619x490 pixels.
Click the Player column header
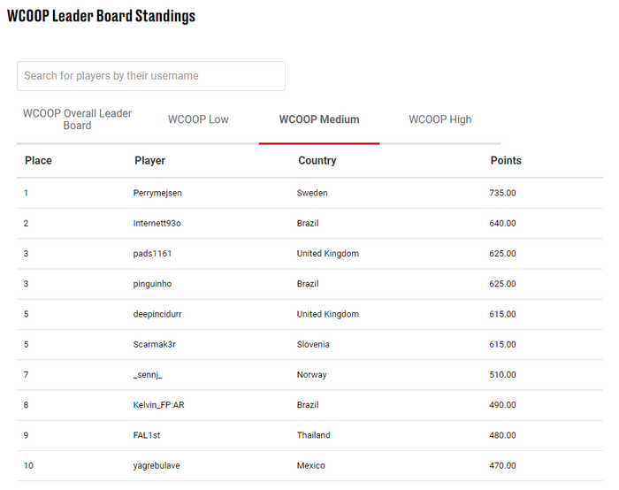(x=150, y=160)
